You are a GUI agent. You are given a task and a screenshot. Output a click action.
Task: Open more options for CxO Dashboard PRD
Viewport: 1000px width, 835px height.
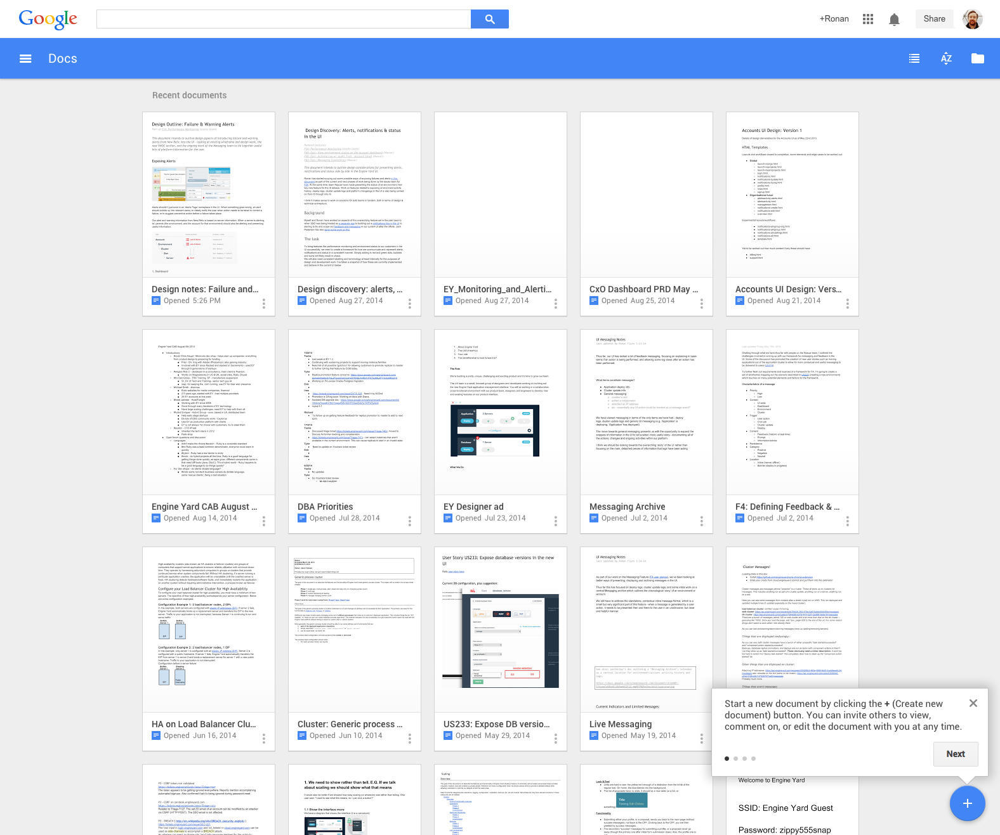(x=702, y=304)
